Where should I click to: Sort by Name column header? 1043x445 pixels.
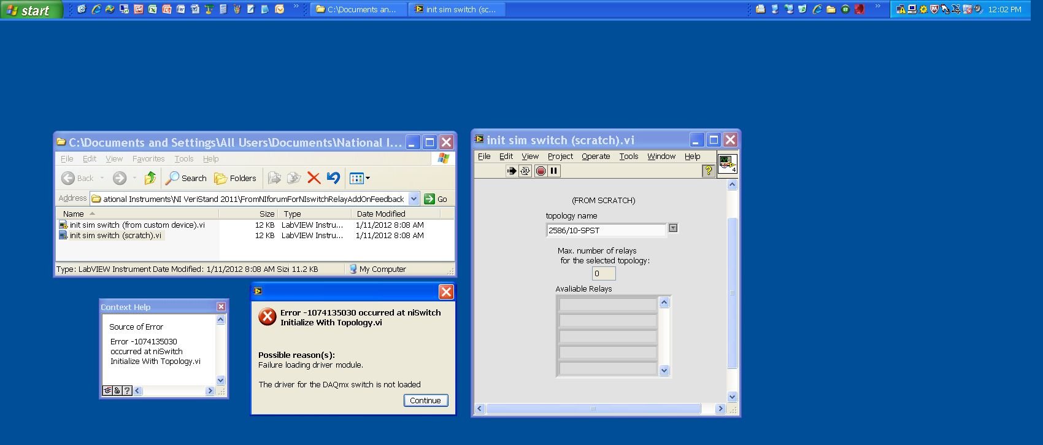tap(138, 214)
